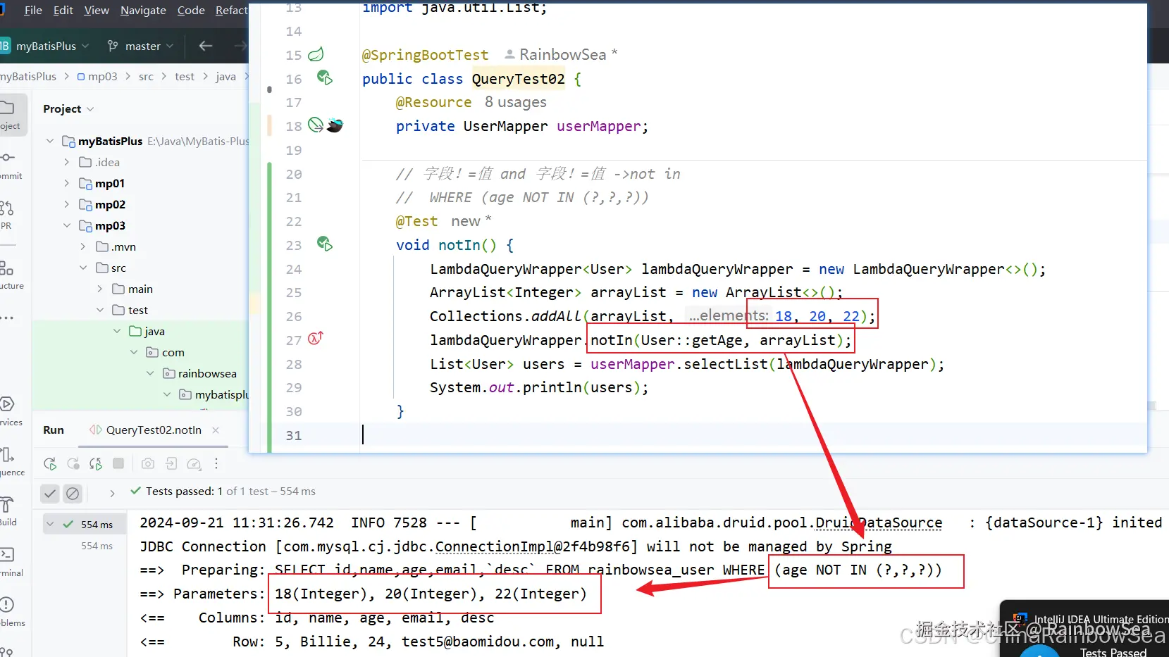Viewport: 1169px width, 657px height.
Task: Toggle show ignored tests filter
Action: [x=73, y=494]
